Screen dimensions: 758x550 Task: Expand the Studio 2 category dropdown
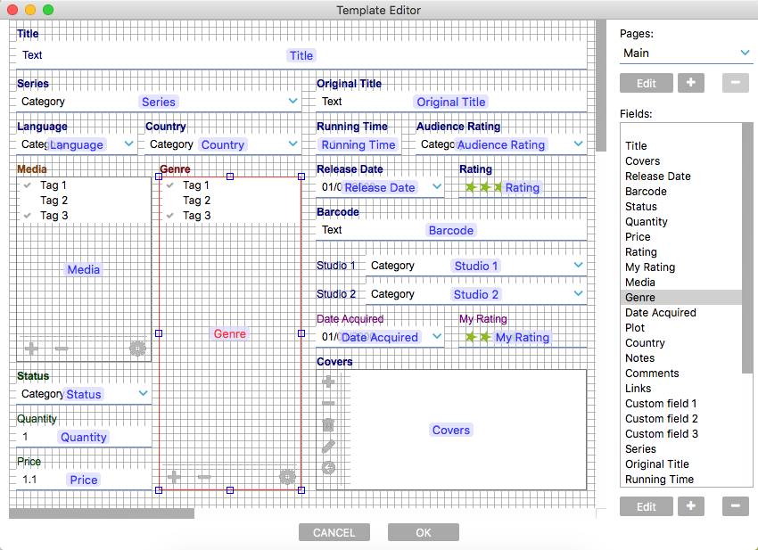point(578,293)
